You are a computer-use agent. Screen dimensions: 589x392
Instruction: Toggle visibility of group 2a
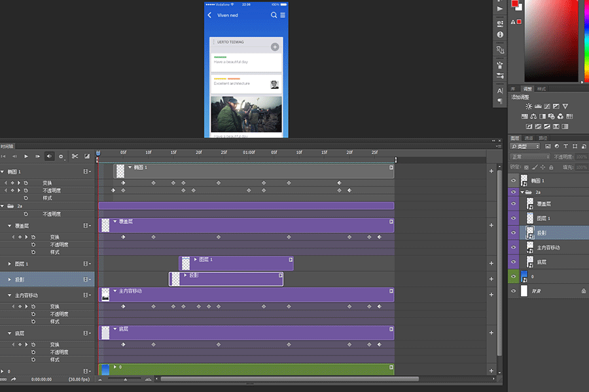514,192
